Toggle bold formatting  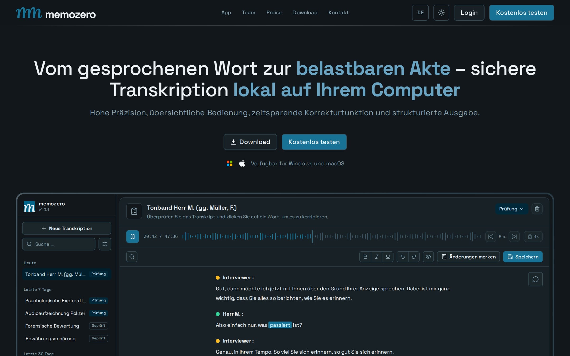(x=365, y=257)
